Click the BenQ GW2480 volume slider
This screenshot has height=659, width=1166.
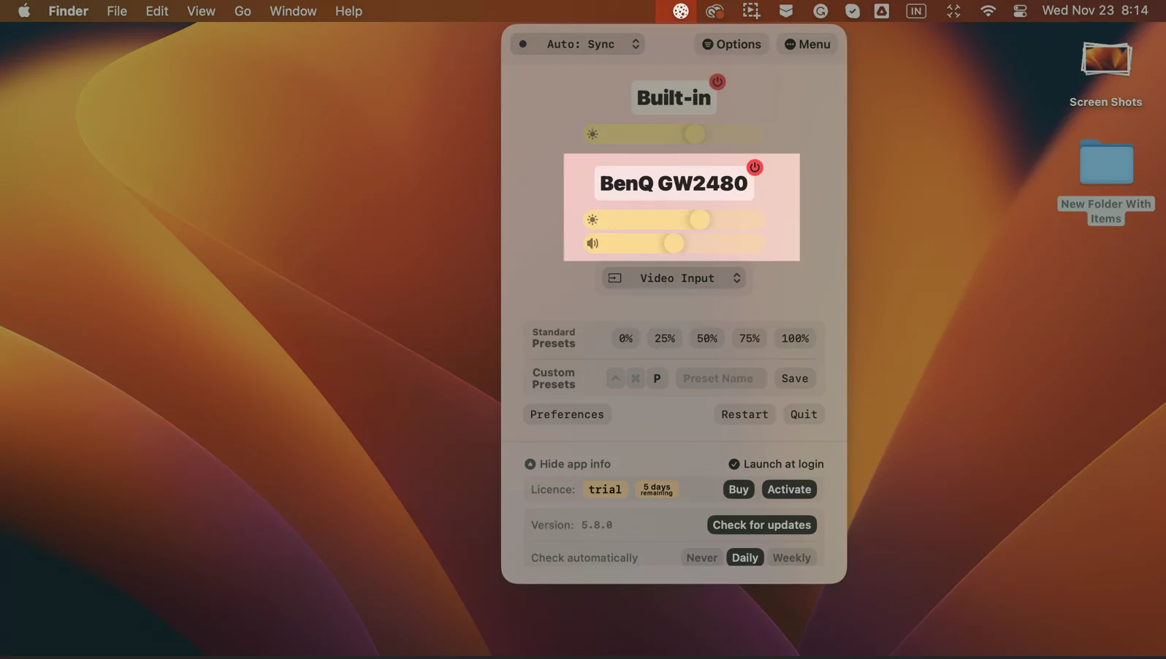674,243
